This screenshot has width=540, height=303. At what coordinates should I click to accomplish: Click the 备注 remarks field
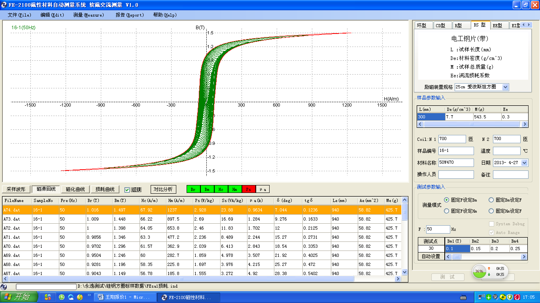coord(510,174)
